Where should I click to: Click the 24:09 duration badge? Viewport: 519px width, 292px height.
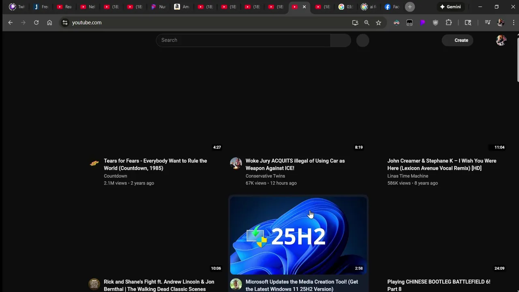(500, 268)
